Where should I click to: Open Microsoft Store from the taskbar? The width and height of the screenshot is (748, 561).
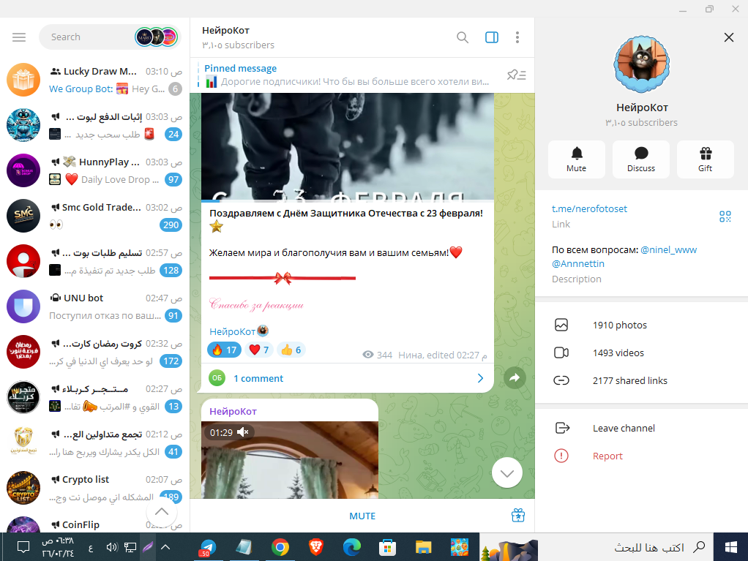point(387,547)
